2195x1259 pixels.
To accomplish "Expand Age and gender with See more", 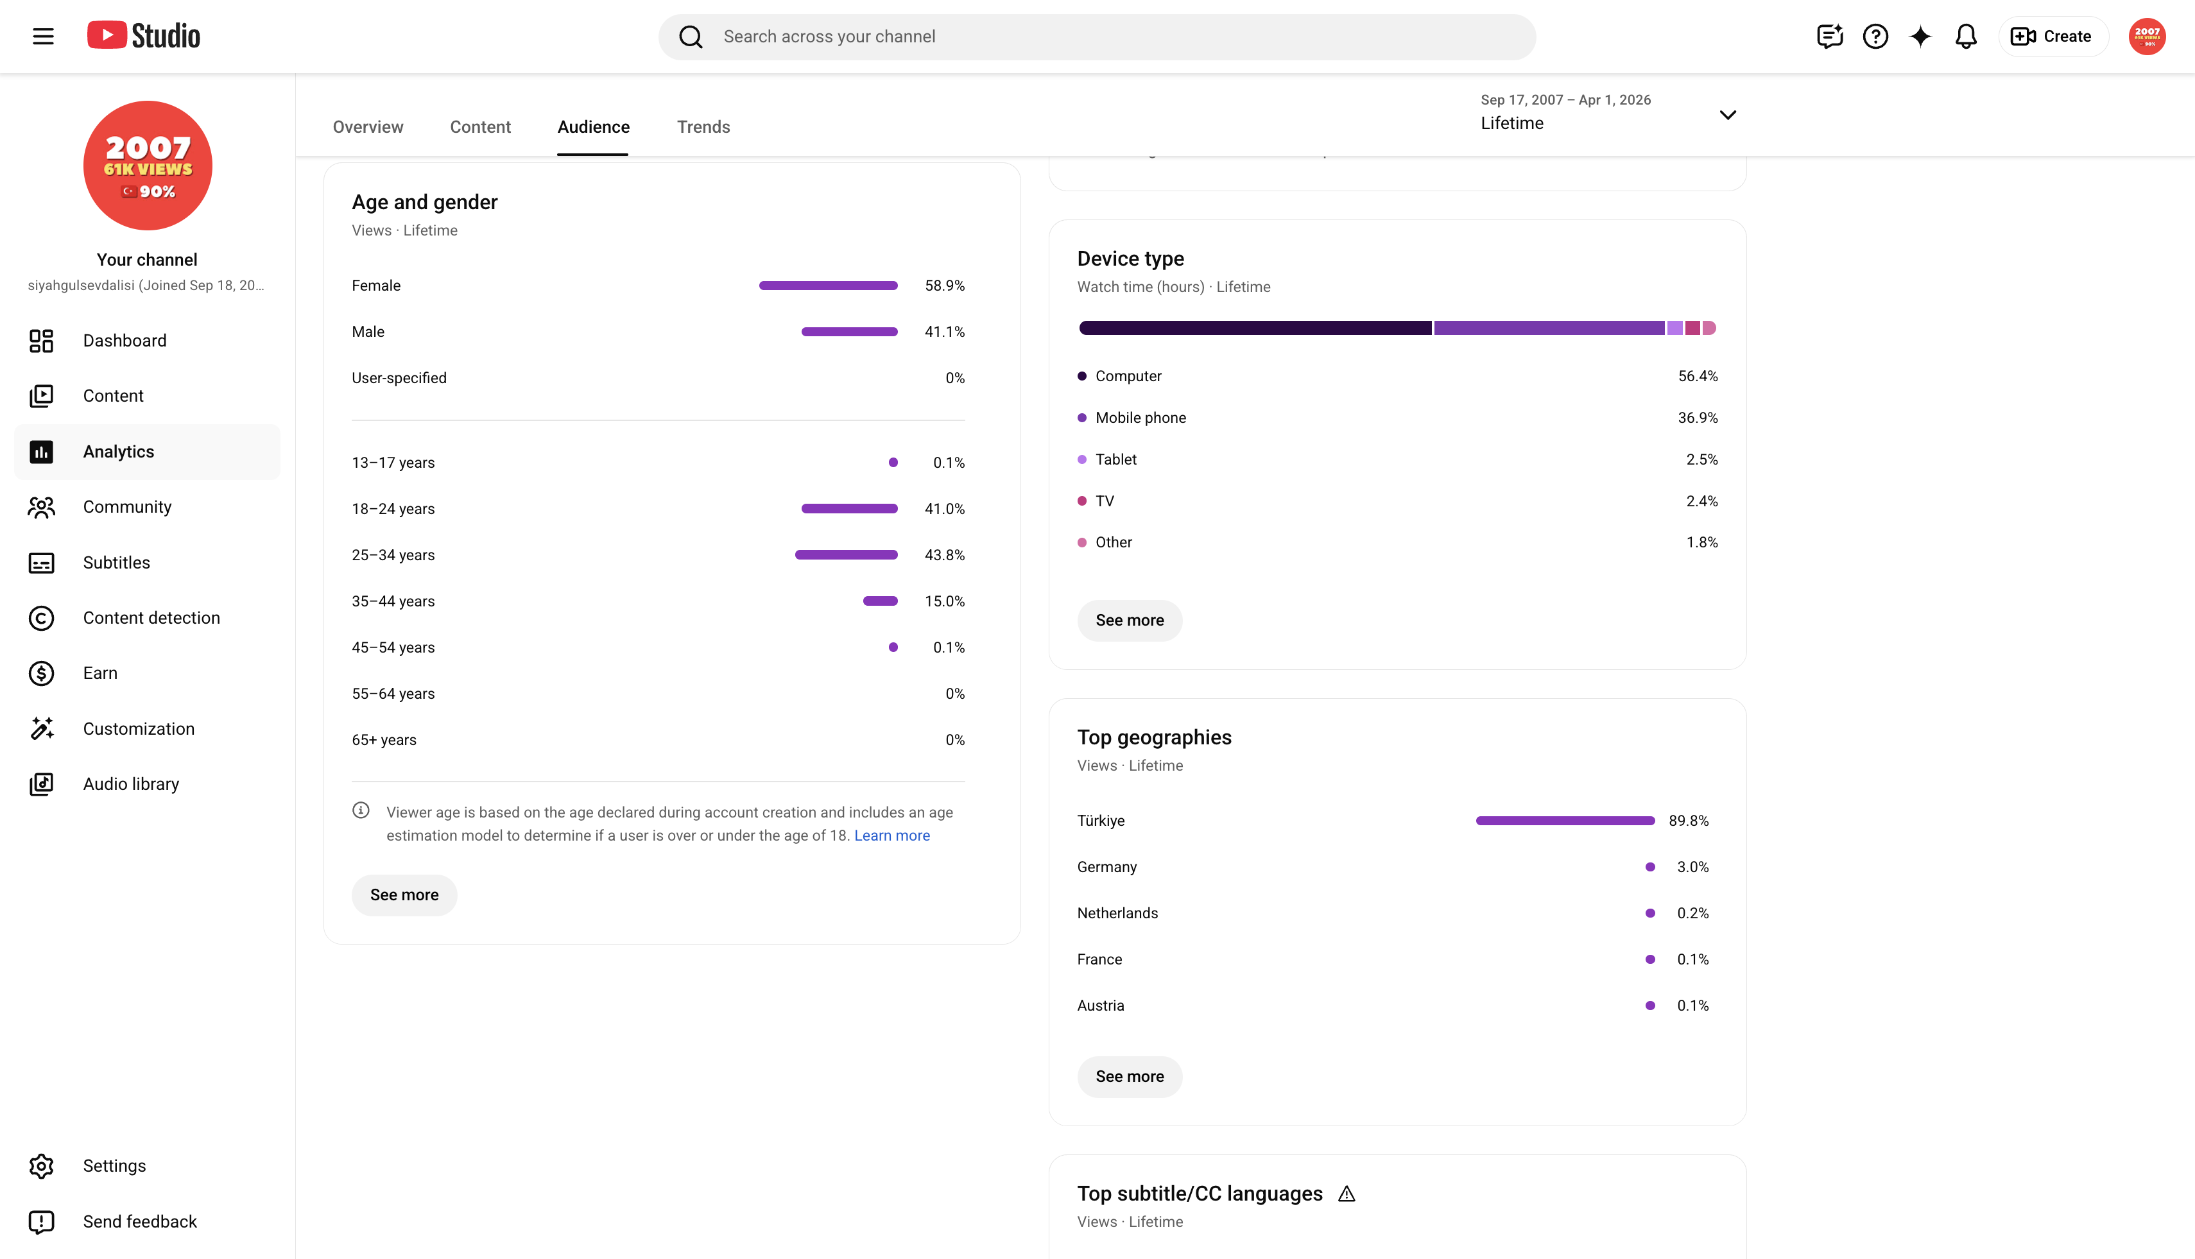I will (x=404, y=895).
